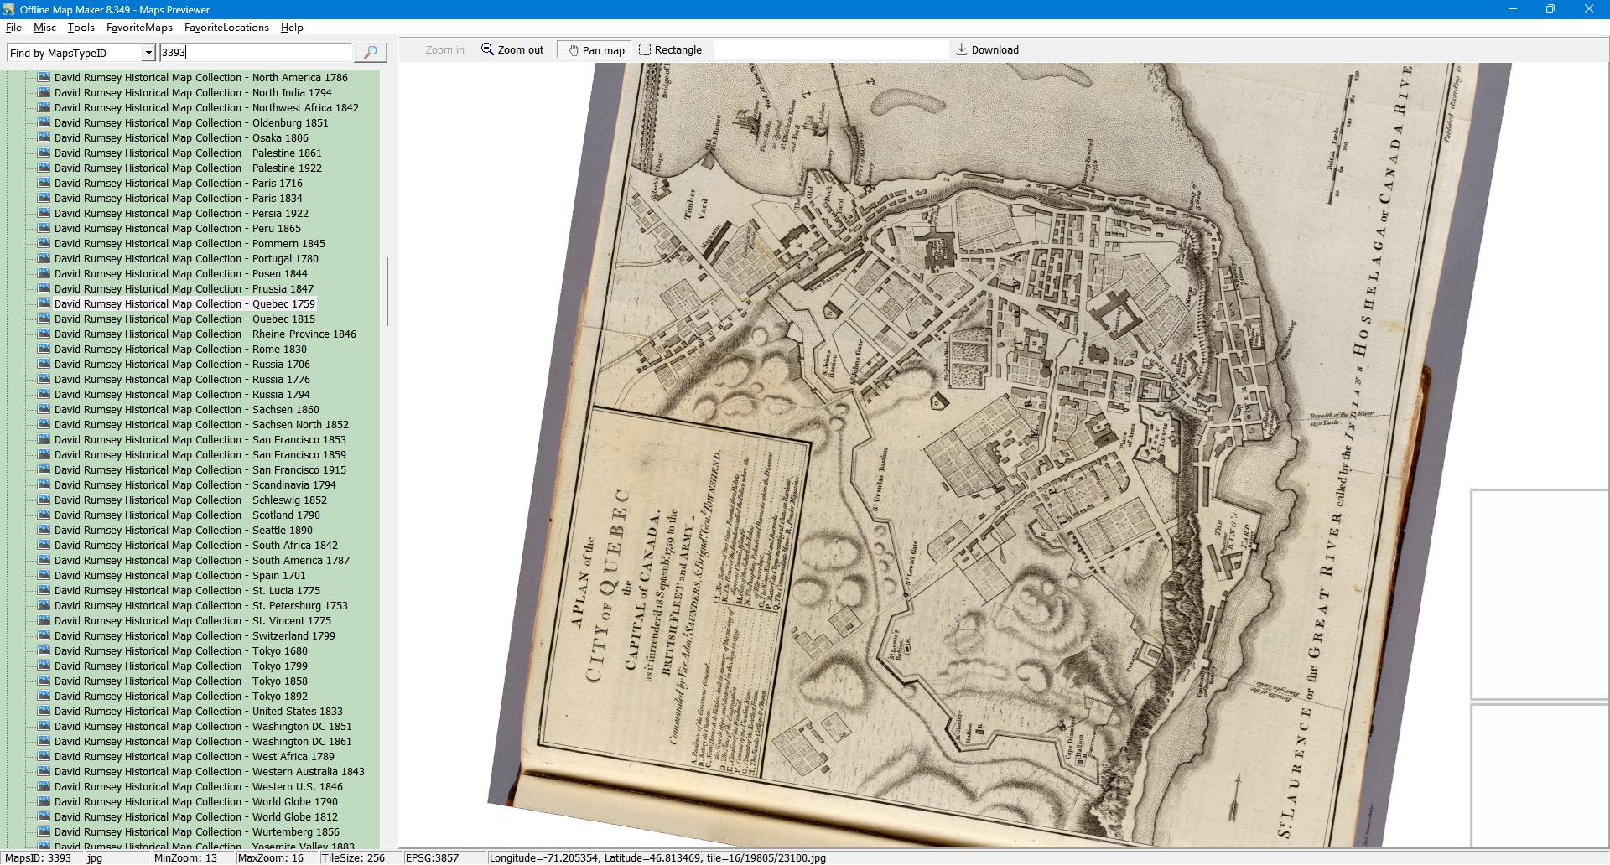Open the Tools menu
The width and height of the screenshot is (1610, 865).
coord(80,28)
